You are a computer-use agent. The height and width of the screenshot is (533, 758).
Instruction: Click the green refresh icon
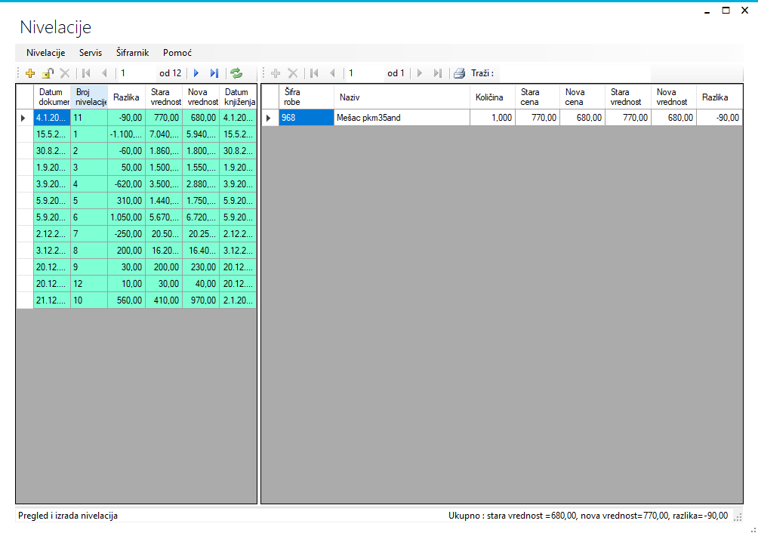pyautogui.click(x=236, y=73)
